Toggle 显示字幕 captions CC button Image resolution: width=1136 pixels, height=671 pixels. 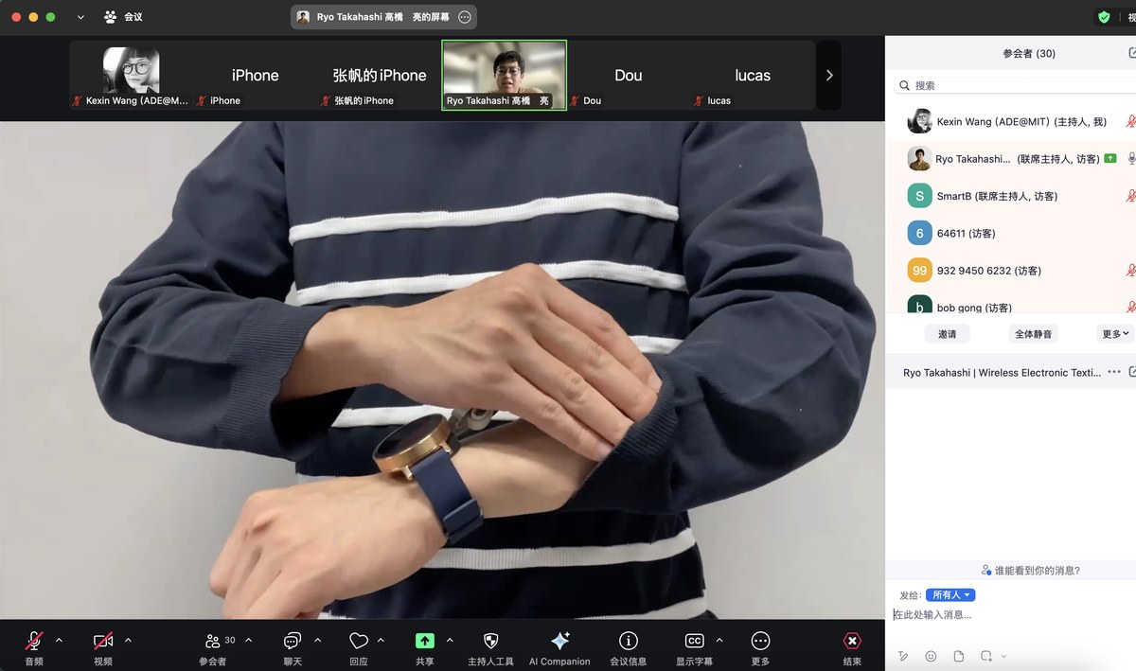pyautogui.click(x=694, y=641)
